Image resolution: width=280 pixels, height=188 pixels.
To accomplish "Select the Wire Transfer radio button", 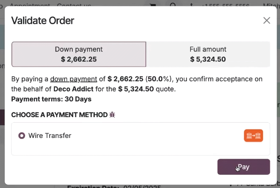I will pyautogui.click(x=22, y=135).
